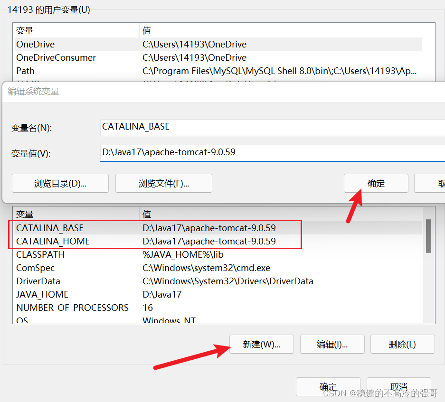Click 取消 to cancel environment variable changes

[x=398, y=386]
